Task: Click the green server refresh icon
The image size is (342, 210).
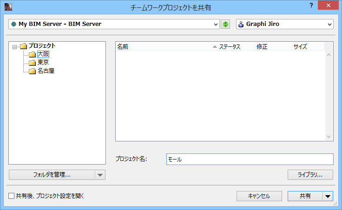Action: 225,24
